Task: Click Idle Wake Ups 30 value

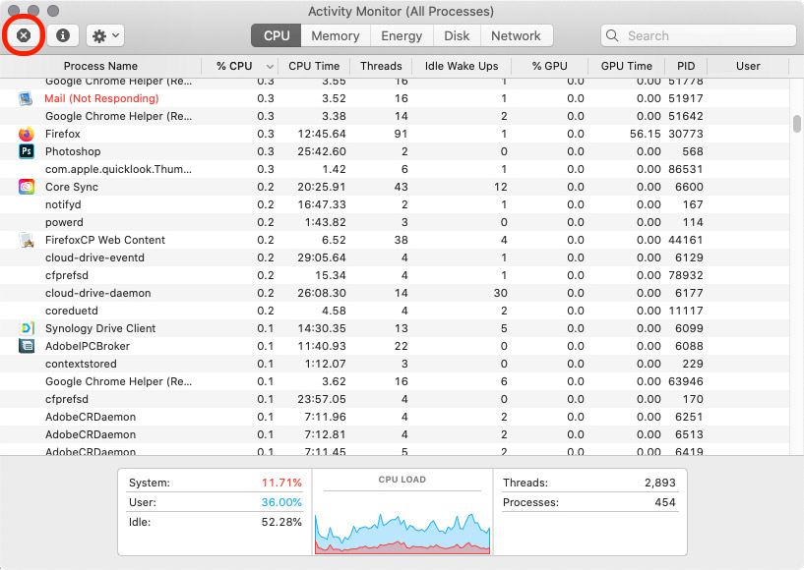Action: pyautogui.click(x=501, y=293)
